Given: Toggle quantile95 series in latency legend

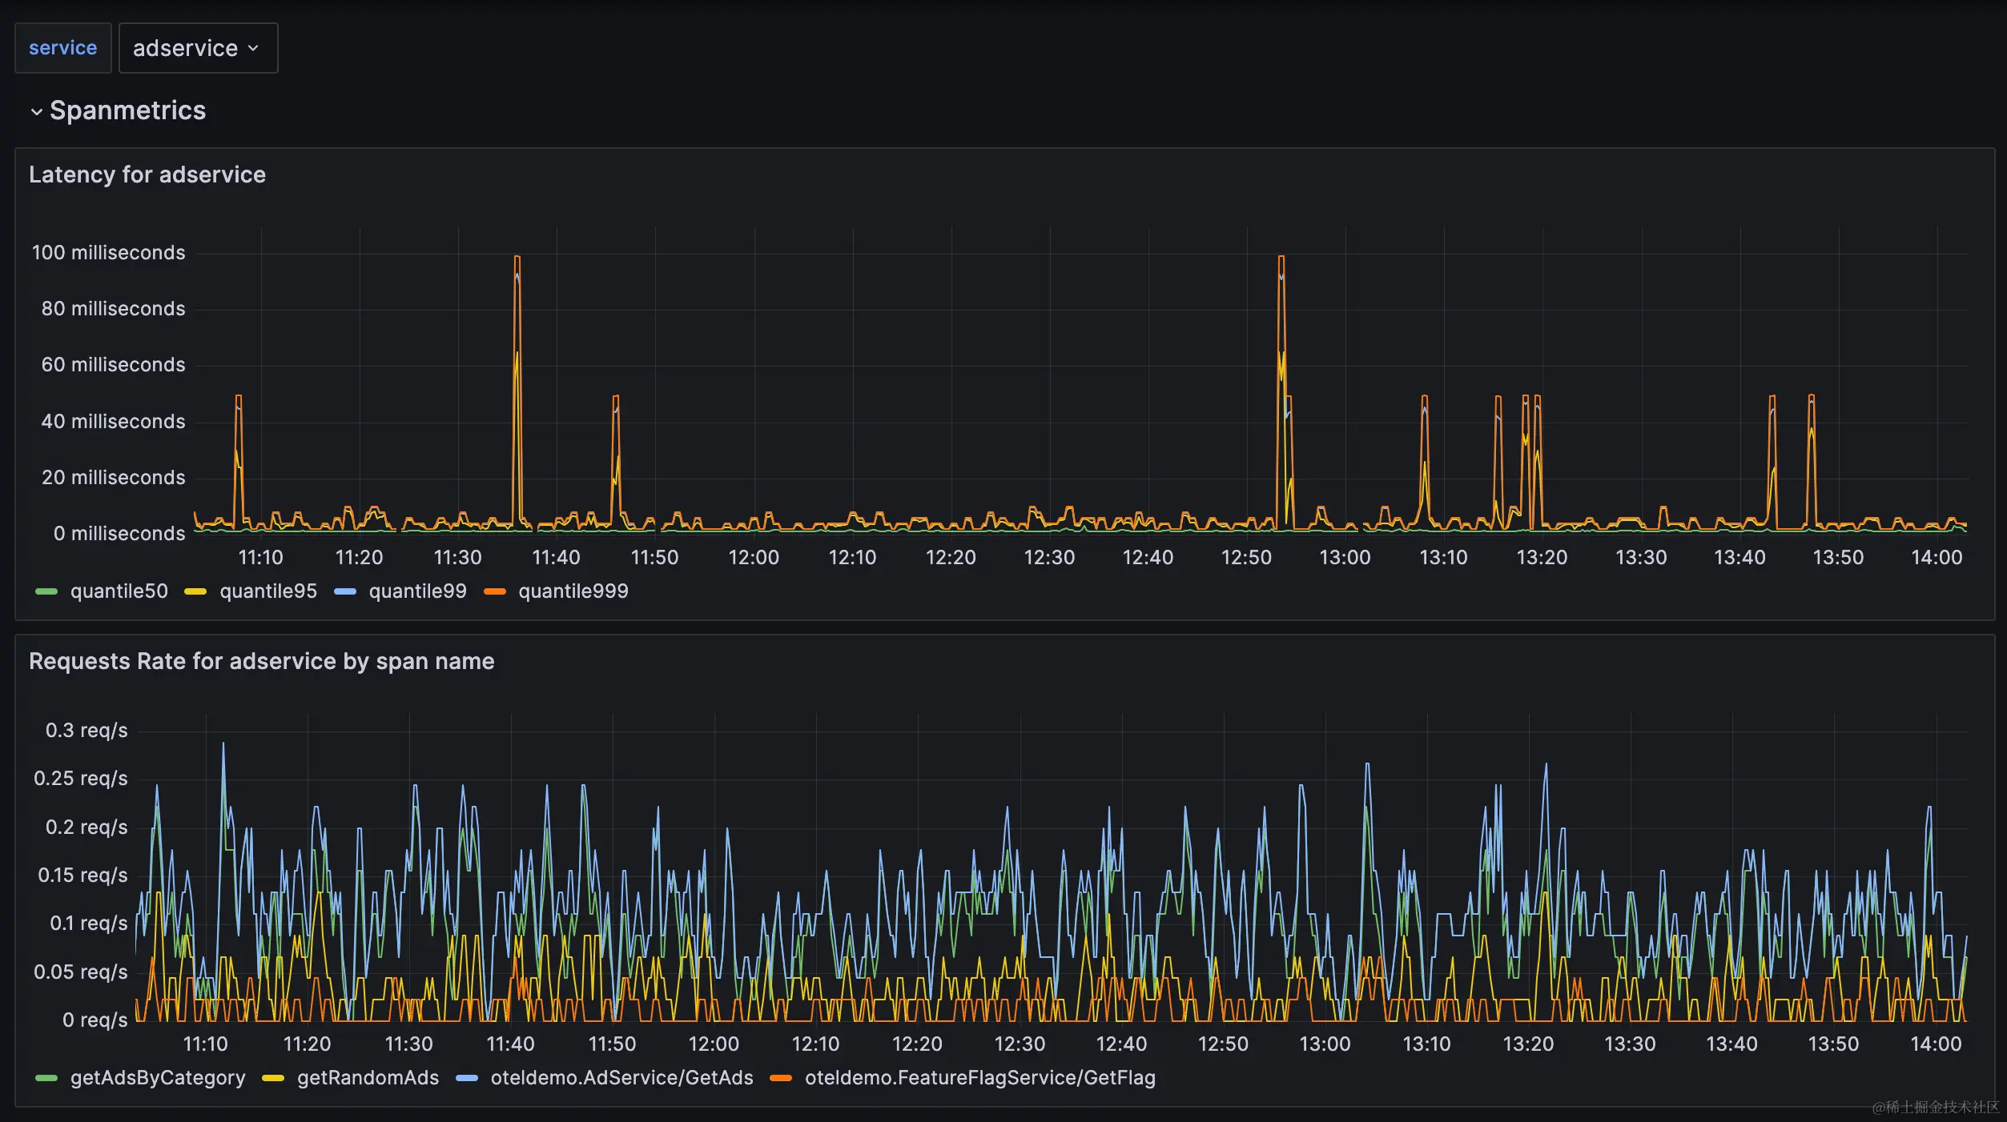Looking at the screenshot, I should 267,591.
